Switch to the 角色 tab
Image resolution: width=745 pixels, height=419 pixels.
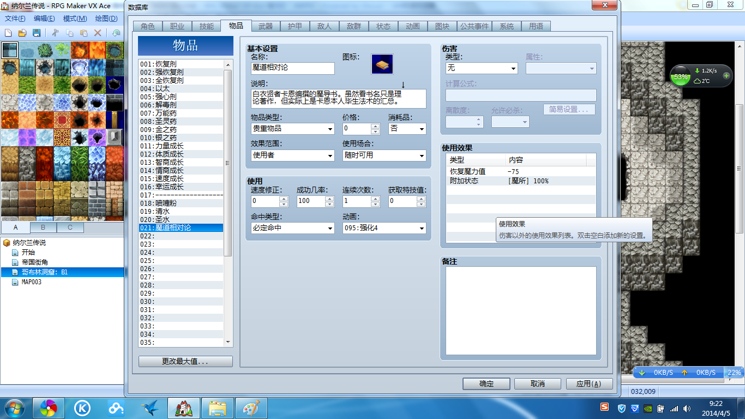pyautogui.click(x=148, y=26)
